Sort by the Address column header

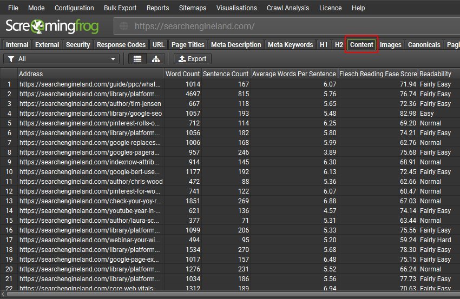coord(91,74)
